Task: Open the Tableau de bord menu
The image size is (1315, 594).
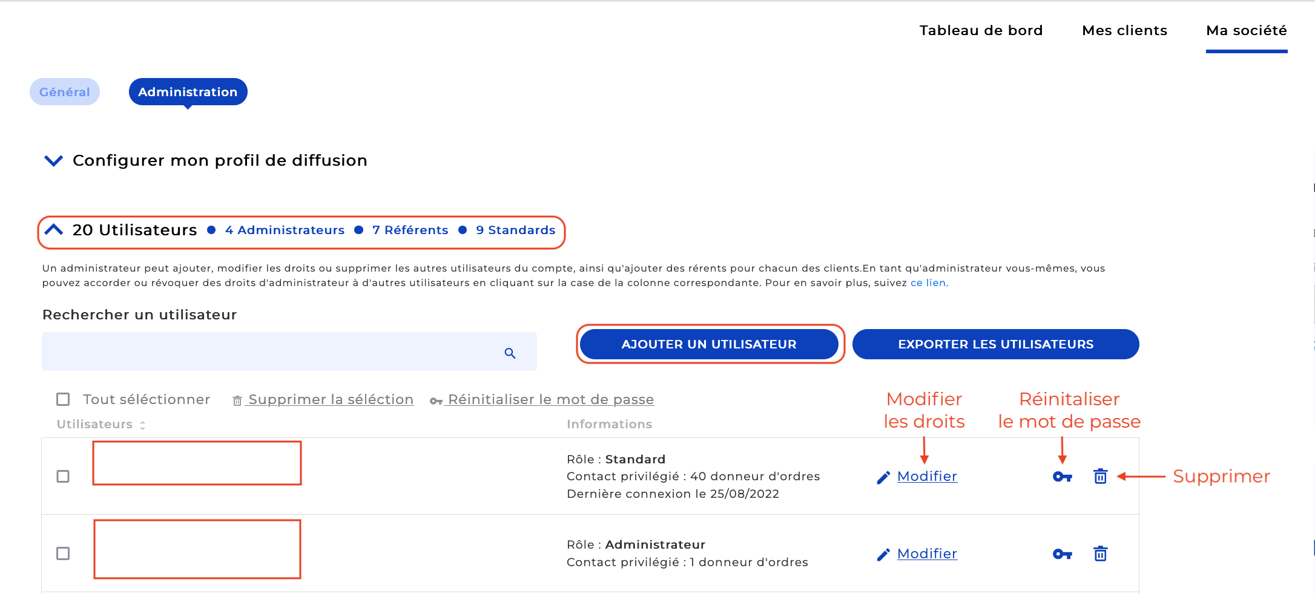Action: 981,30
